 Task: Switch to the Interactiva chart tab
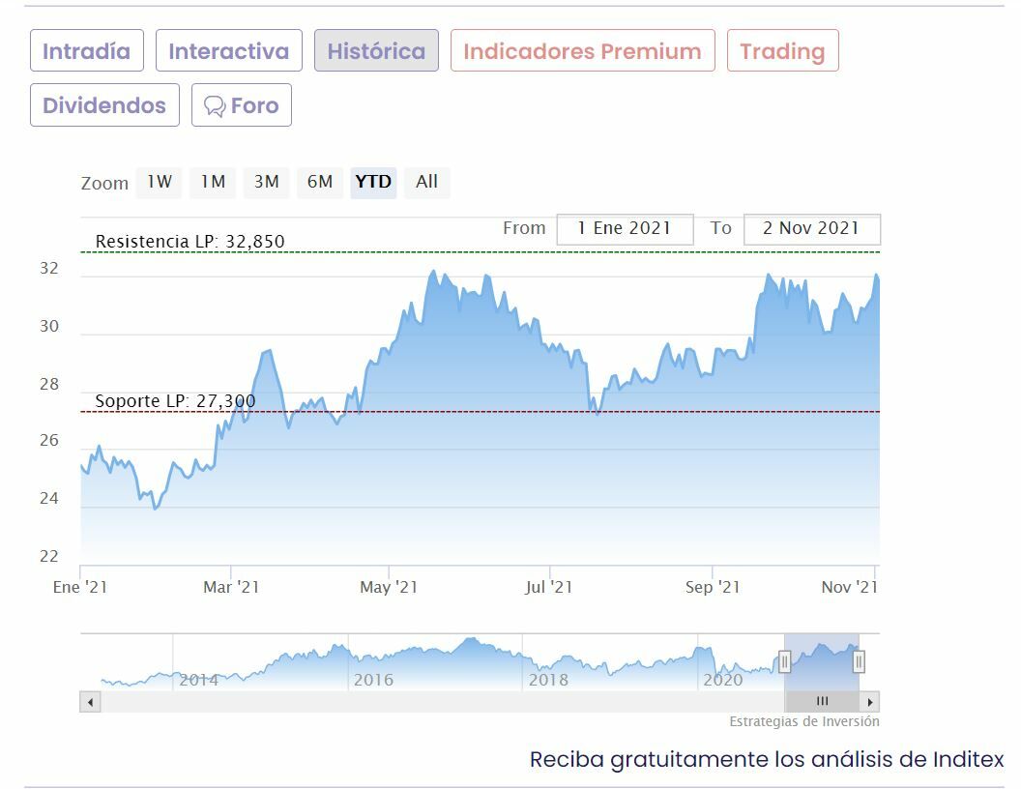click(x=228, y=51)
